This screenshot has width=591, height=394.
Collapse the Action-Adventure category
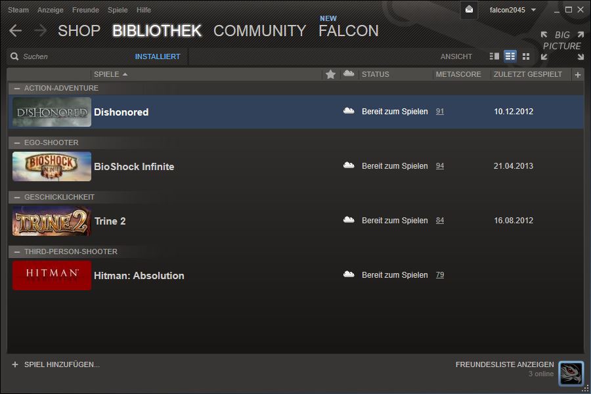[x=17, y=88]
